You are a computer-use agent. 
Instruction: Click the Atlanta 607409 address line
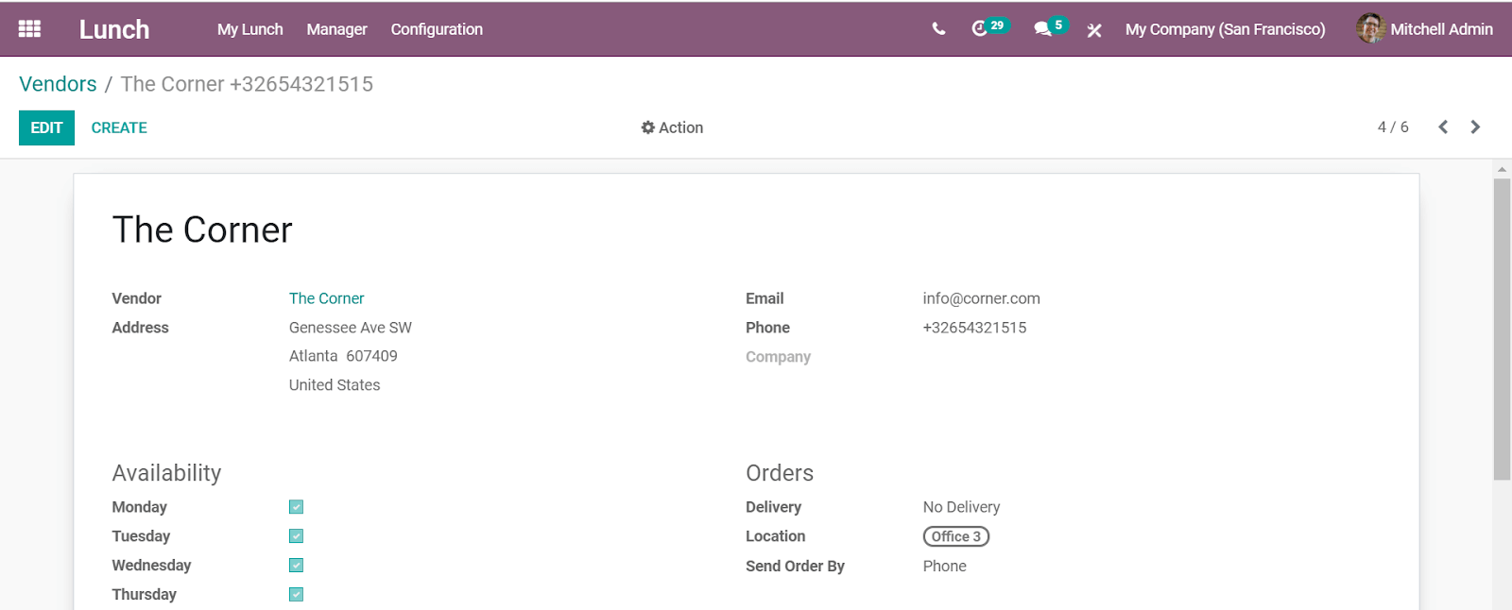(343, 356)
